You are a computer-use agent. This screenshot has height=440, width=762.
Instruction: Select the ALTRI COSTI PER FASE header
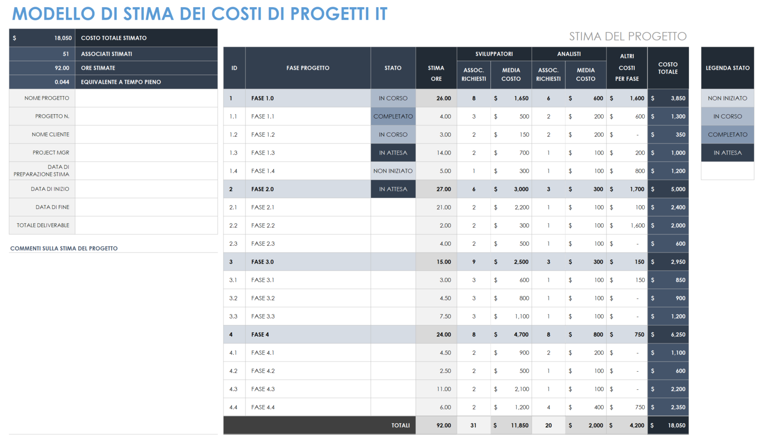pos(627,67)
